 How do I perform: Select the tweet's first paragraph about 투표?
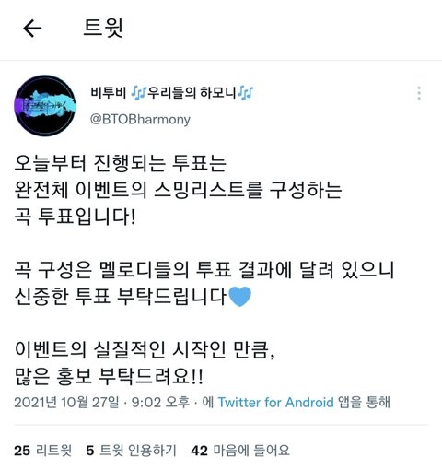pos(178,190)
